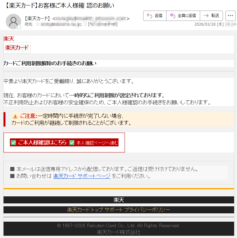
Task: Click the footer 楽天カードトップ link
Action: [85, 210]
